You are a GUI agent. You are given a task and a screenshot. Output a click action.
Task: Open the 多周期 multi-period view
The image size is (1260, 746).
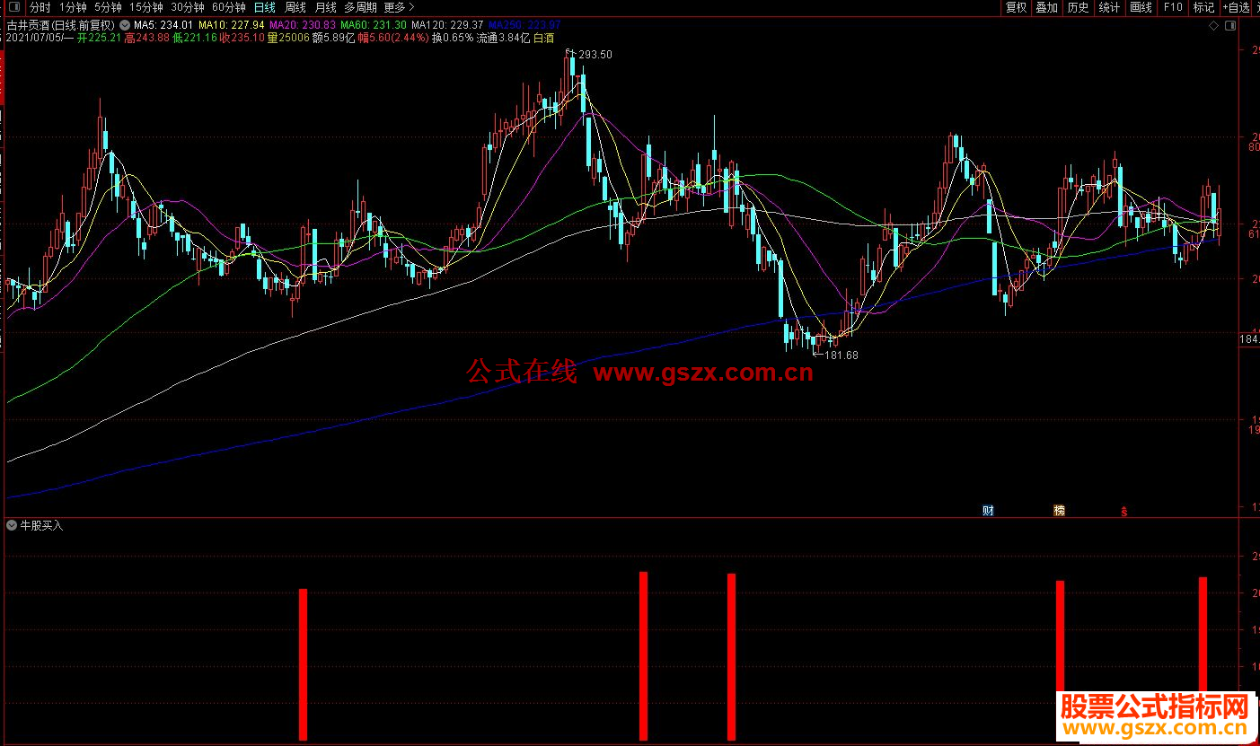coord(361,7)
